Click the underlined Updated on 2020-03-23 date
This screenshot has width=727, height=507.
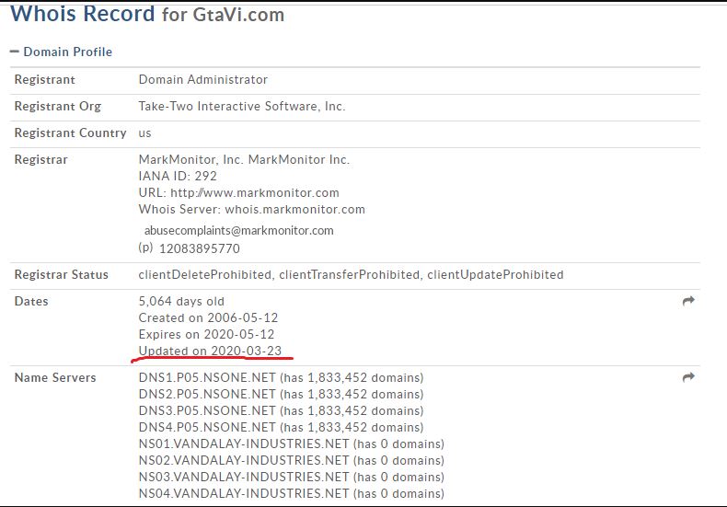[x=210, y=351]
